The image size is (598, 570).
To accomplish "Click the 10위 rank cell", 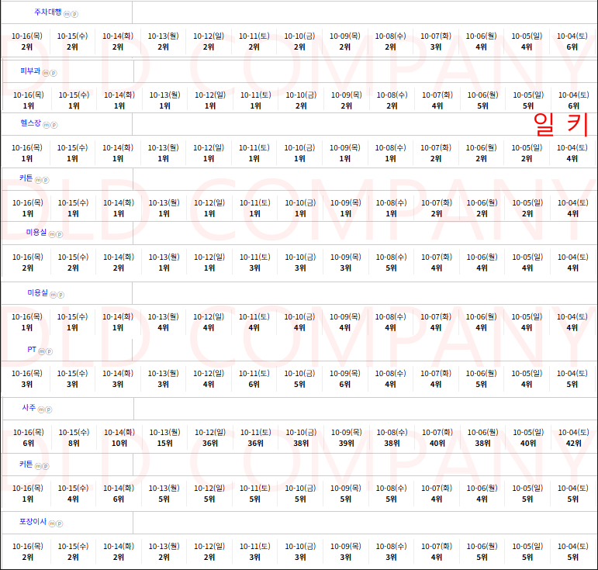I will 119,444.
